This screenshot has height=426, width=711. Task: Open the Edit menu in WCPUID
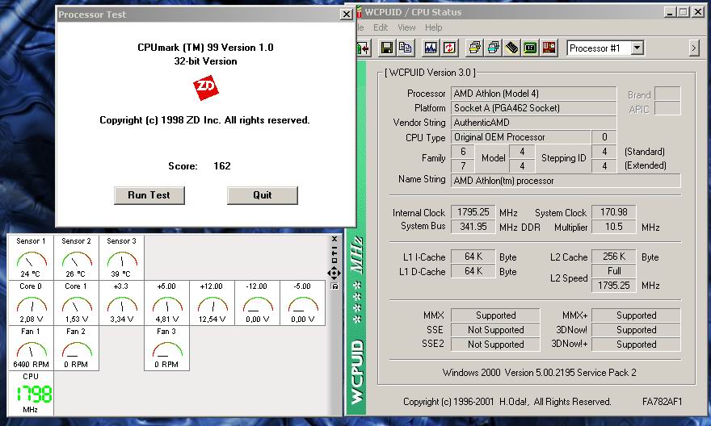(x=381, y=27)
